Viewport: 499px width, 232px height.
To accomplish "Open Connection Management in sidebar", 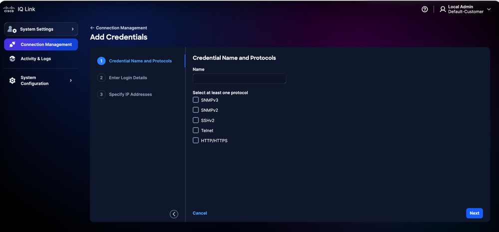I will coord(41,44).
